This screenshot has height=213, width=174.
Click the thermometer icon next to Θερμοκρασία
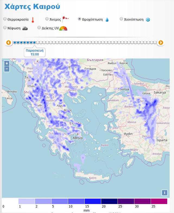pos(33,20)
